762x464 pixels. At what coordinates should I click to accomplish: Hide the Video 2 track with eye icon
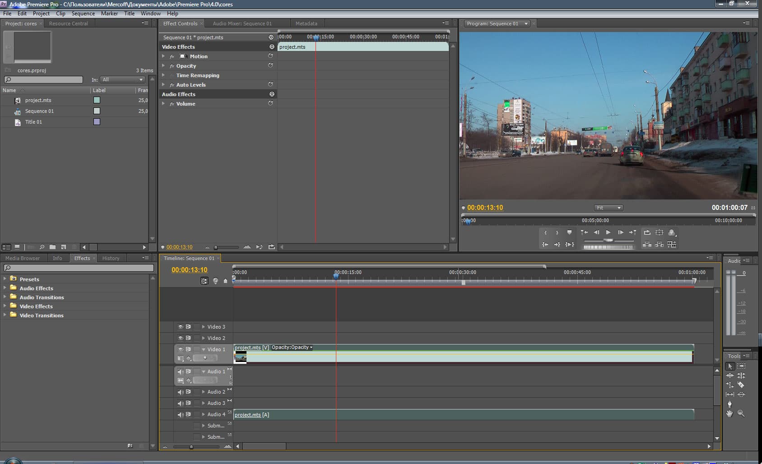(181, 338)
